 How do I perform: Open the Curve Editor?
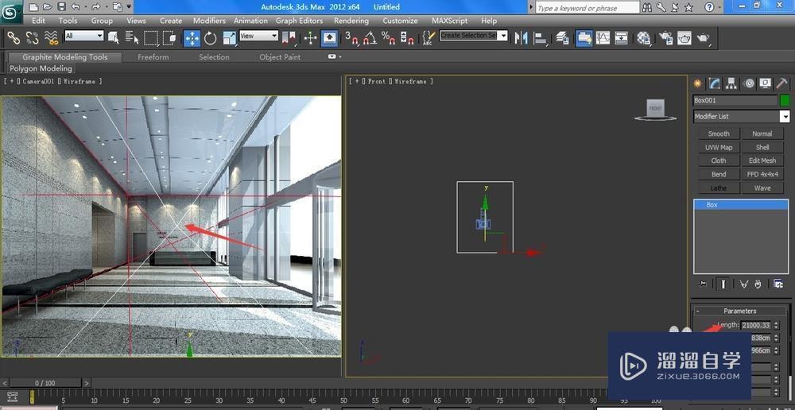603,38
